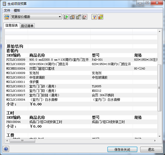Click the 退出 button

[151, 150]
